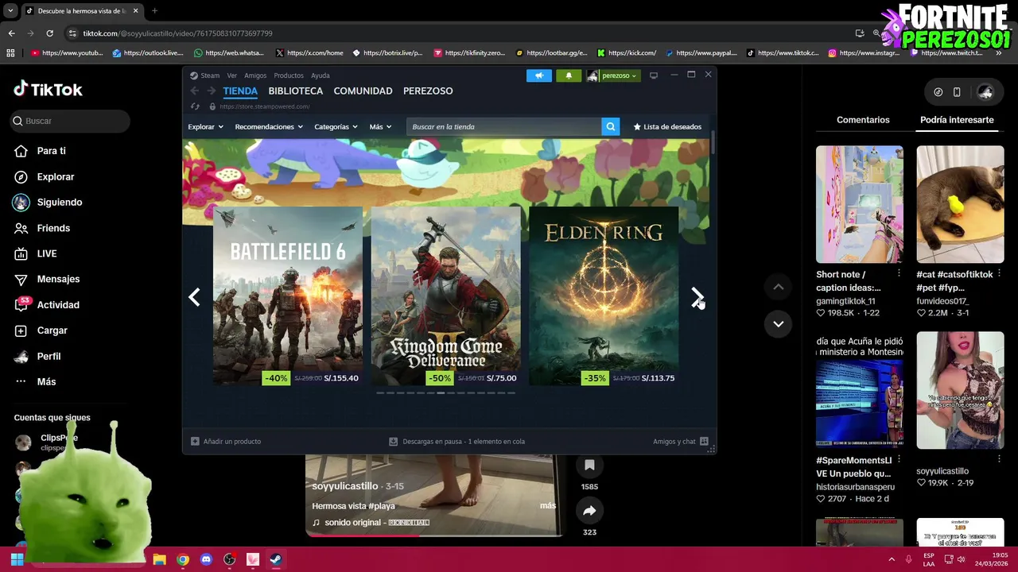Image resolution: width=1018 pixels, height=572 pixels.
Task: Switch to Steam TIENDA tab
Action: (240, 91)
